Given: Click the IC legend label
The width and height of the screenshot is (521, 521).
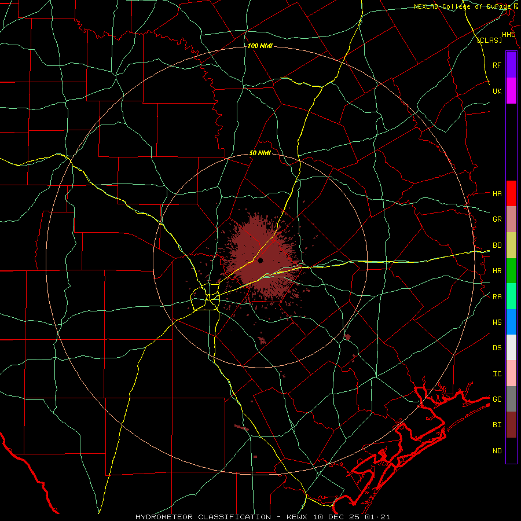Looking at the screenshot, I should (497, 374).
